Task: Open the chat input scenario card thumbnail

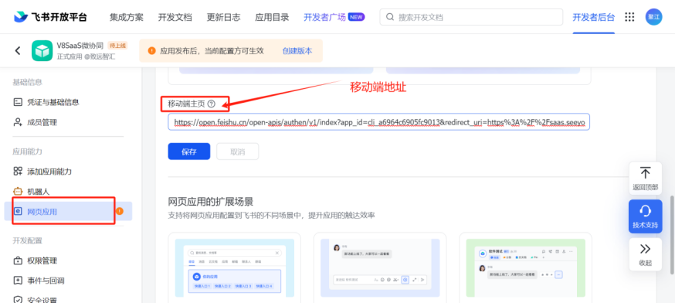Action: (x=380, y=267)
